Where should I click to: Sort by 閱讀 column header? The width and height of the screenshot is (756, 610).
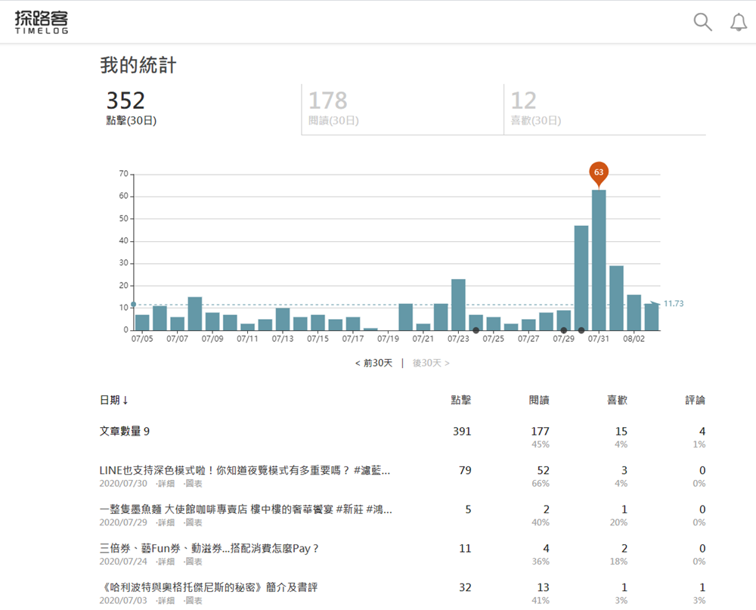point(539,400)
